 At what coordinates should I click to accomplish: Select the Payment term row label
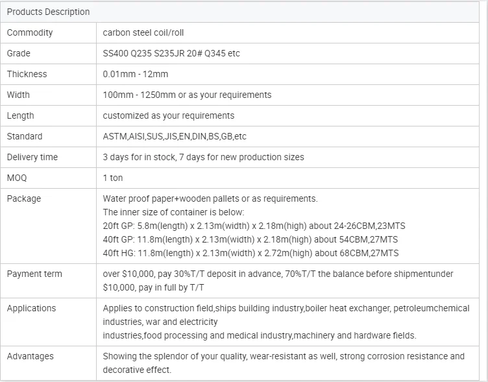point(34,274)
